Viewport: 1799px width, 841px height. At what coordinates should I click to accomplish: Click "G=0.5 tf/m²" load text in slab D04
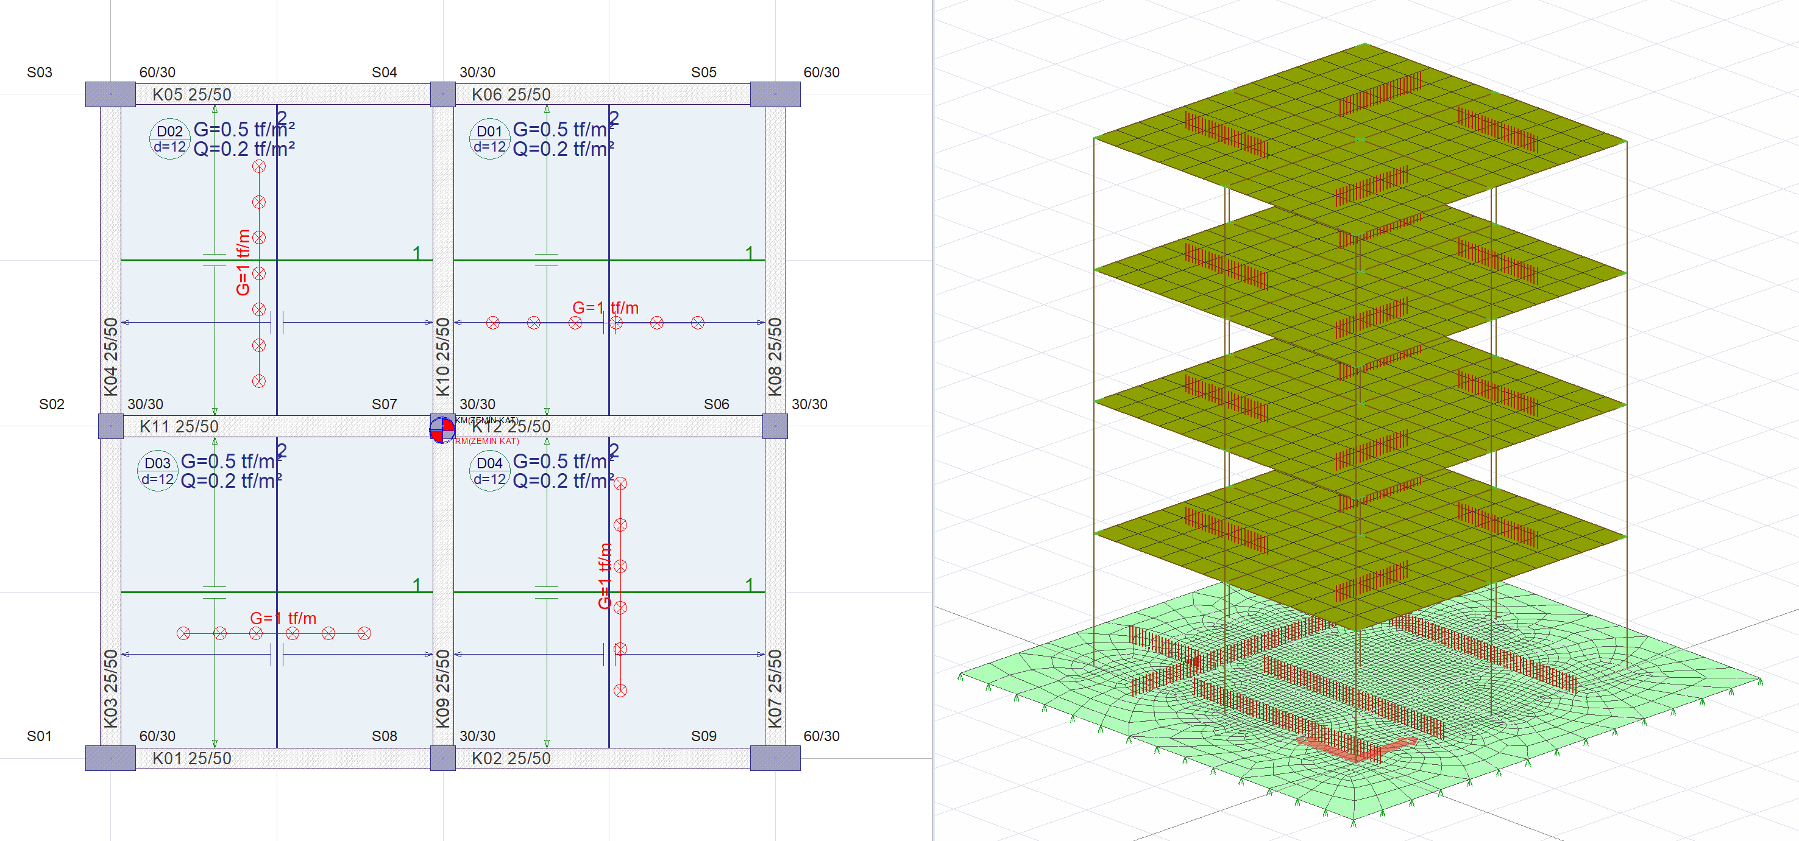[x=564, y=462]
